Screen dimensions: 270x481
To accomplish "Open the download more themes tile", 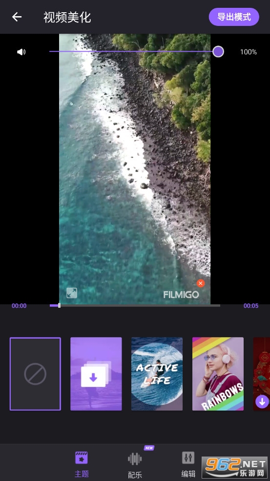I will [96, 374].
